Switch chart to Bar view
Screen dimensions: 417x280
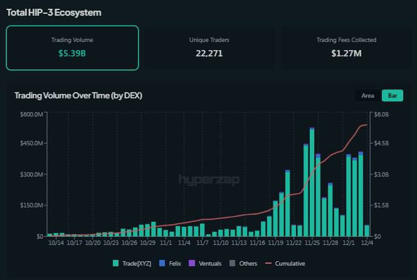pos(393,96)
